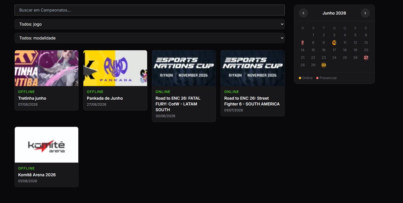Viewport: 403px width, 203px height.
Task: Select highlighted day 30 in calendar
Action: pyautogui.click(x=324, y=65)
